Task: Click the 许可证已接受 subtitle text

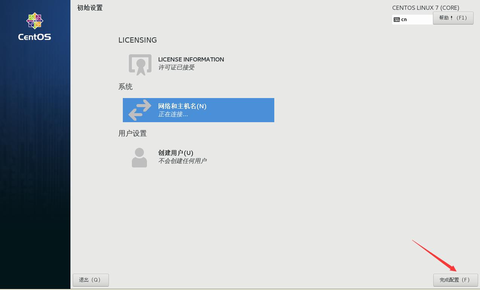Action: pyautogui.click(x=177, y=68)
